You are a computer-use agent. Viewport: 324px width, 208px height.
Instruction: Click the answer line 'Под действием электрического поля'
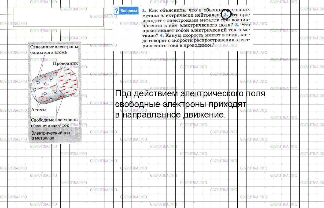click(190, 94)
